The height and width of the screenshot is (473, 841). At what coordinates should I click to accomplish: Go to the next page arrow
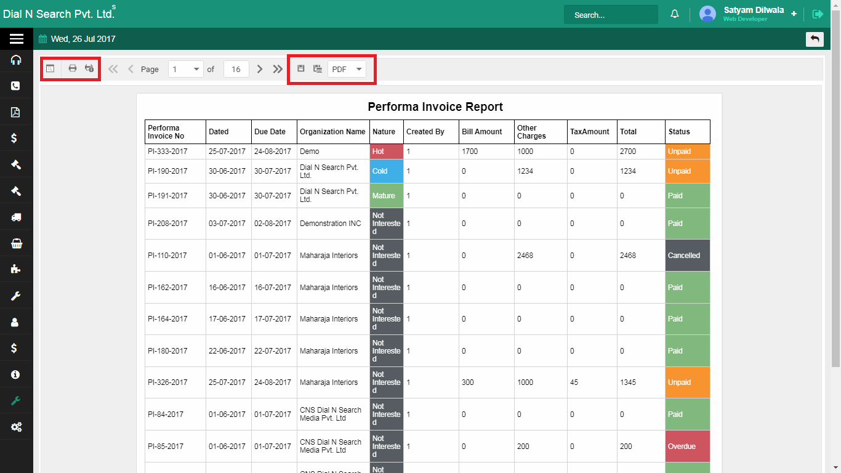pos(260,69)
